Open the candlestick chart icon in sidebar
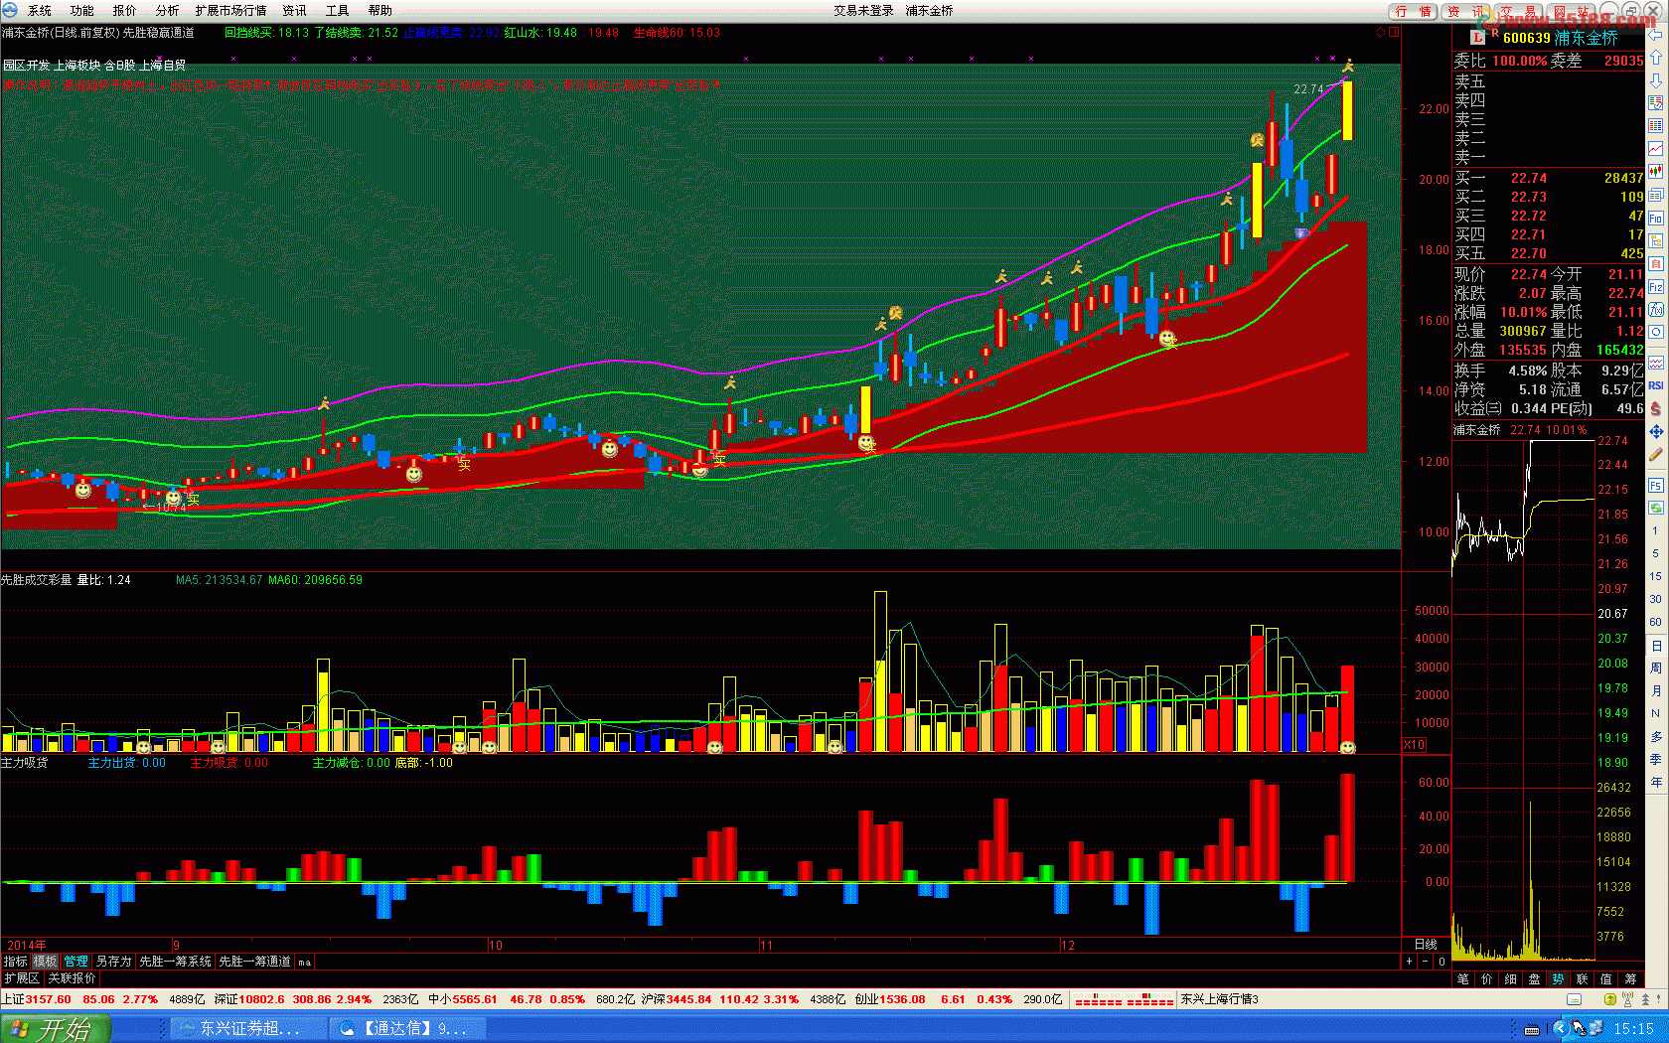Screen dimensions: 1669x1043 pyautogui.click(x=1656, y=172)
